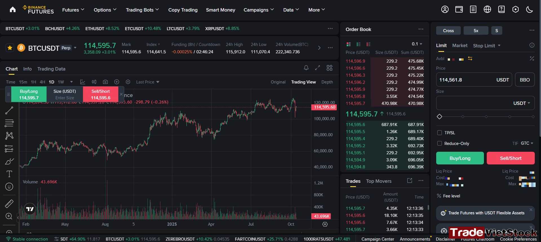Open order entry calculator icon

point(532,59)
